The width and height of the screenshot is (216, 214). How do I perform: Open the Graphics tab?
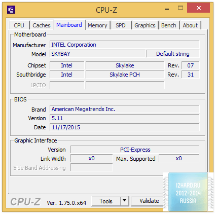(x=145, y=25)
